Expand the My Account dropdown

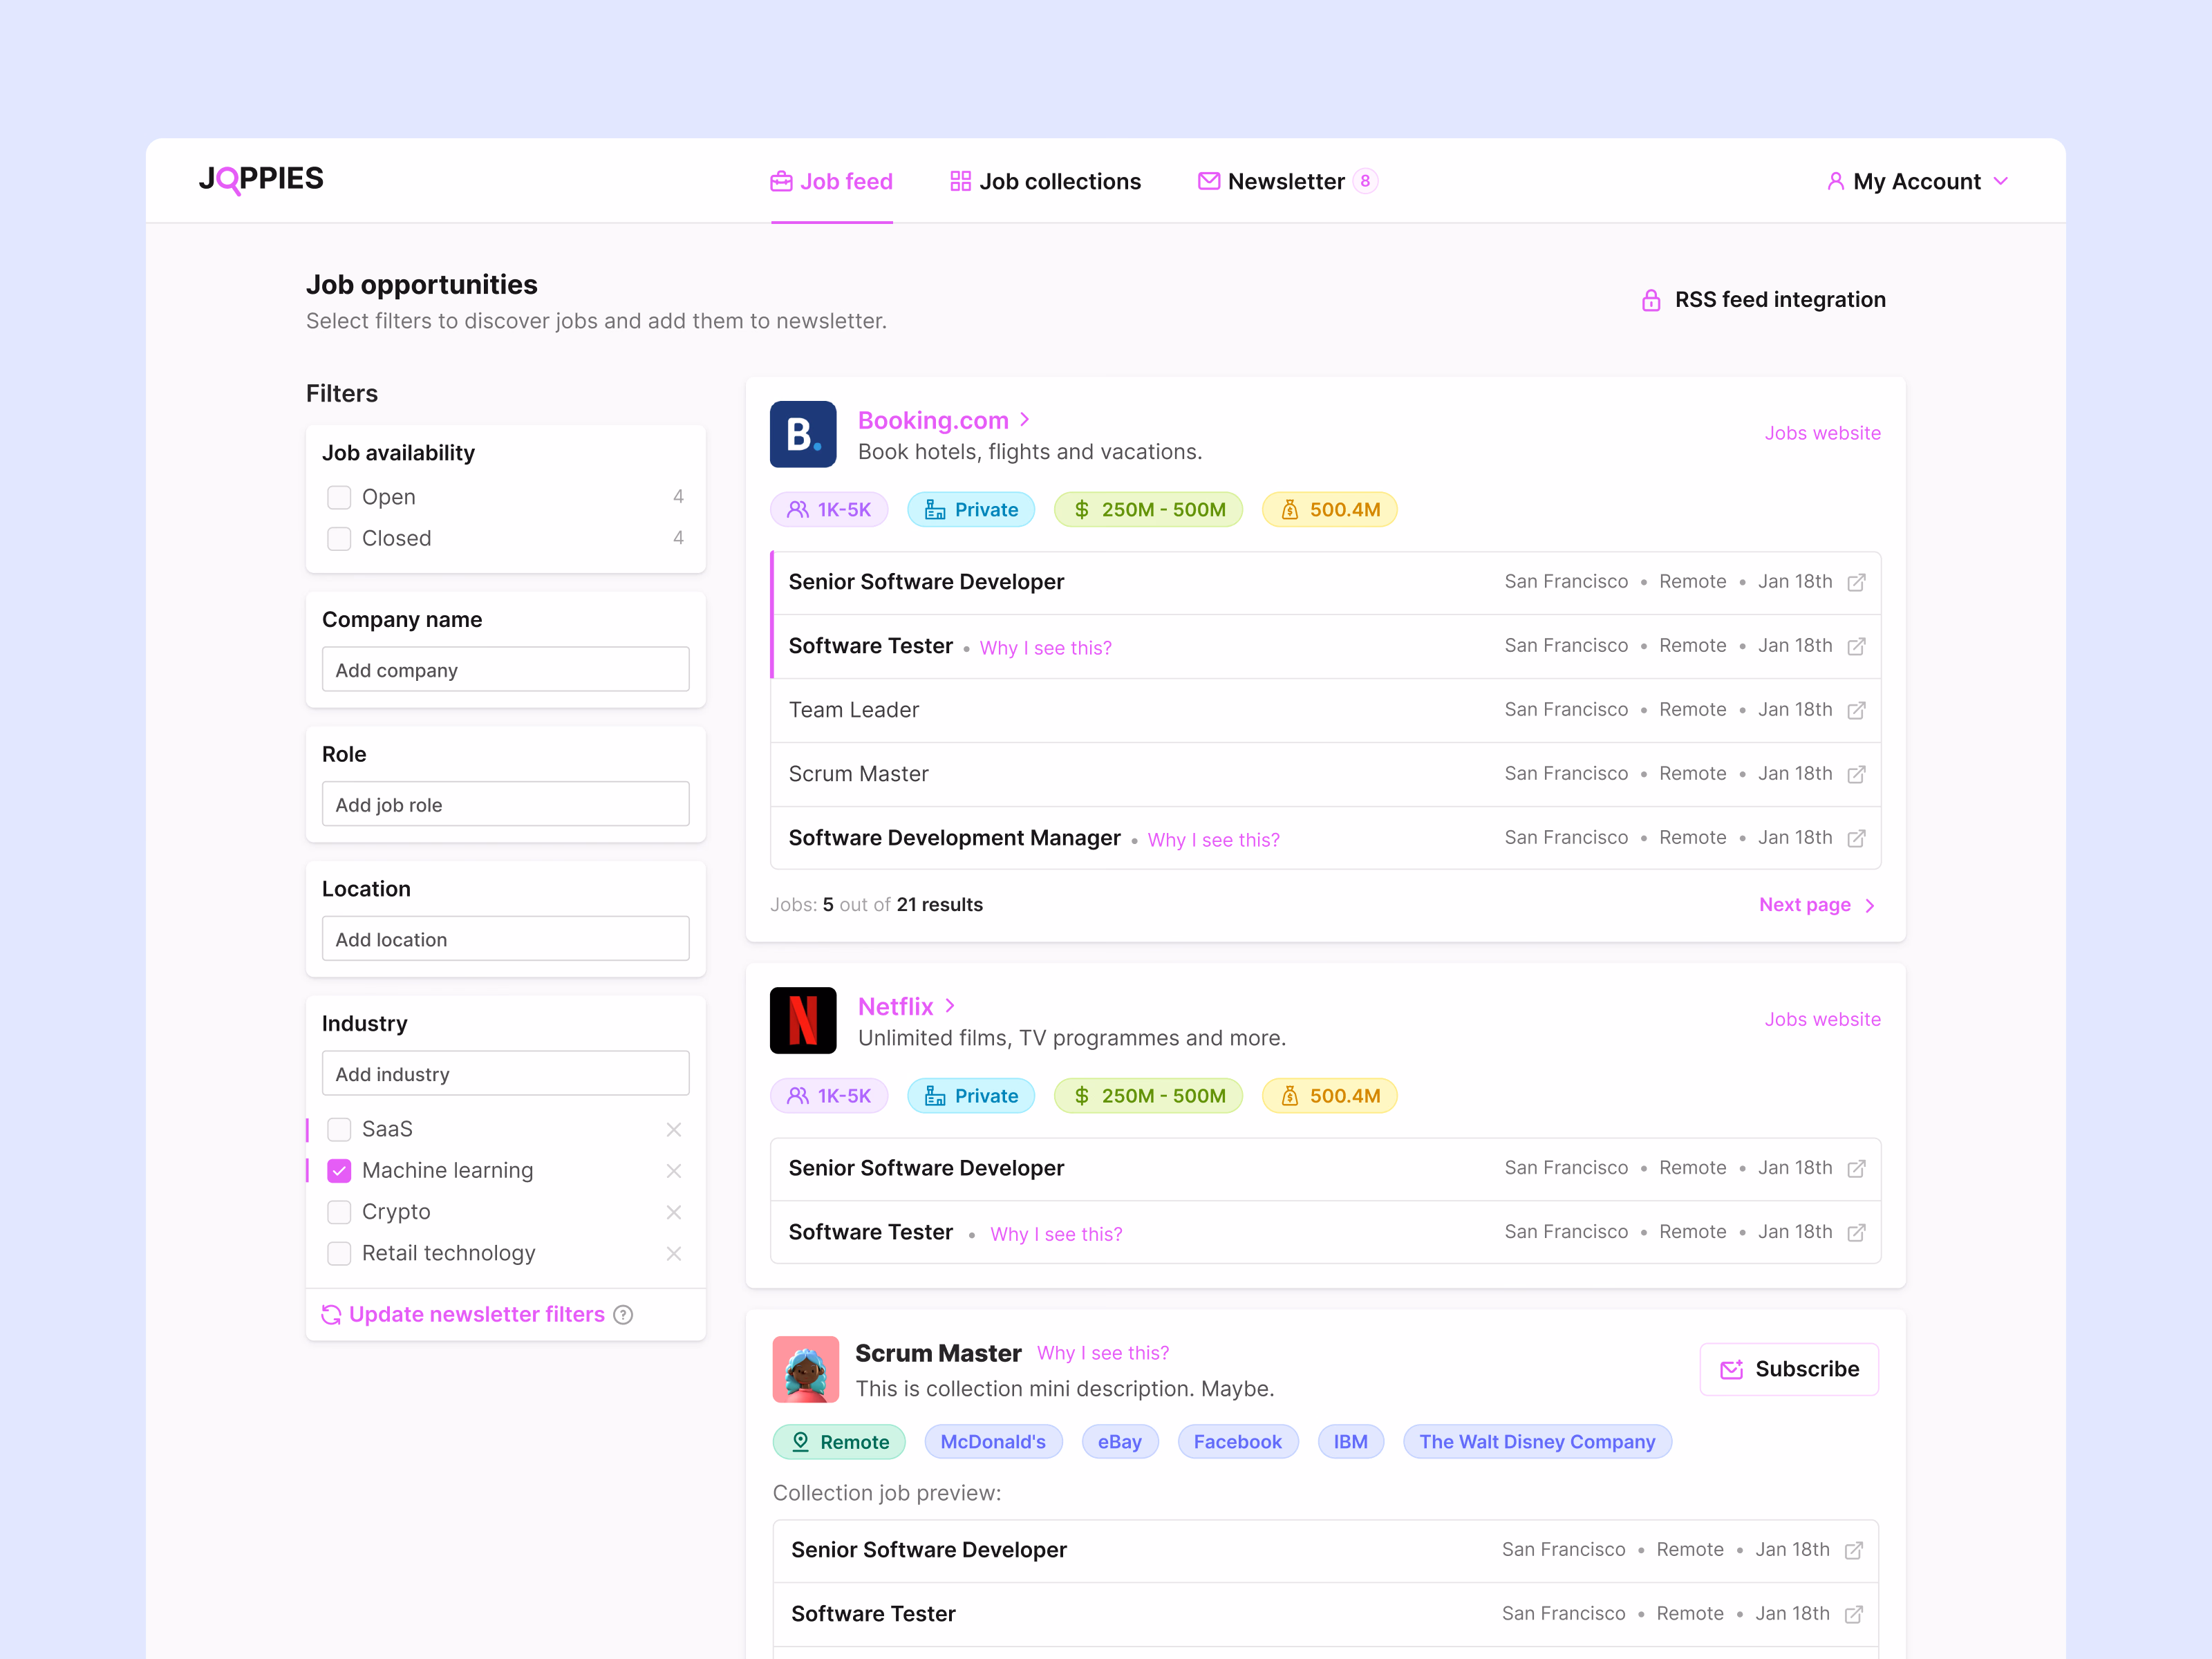coord(1917,181)
